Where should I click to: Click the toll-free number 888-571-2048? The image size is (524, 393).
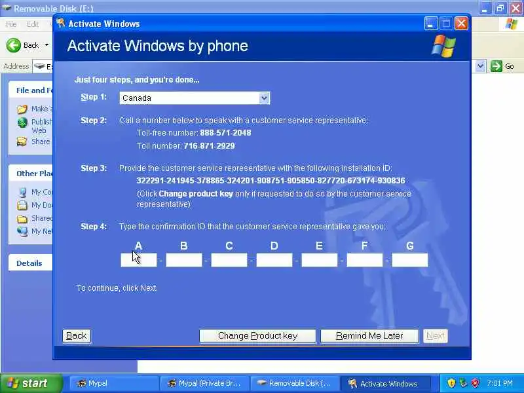[225, 133]
